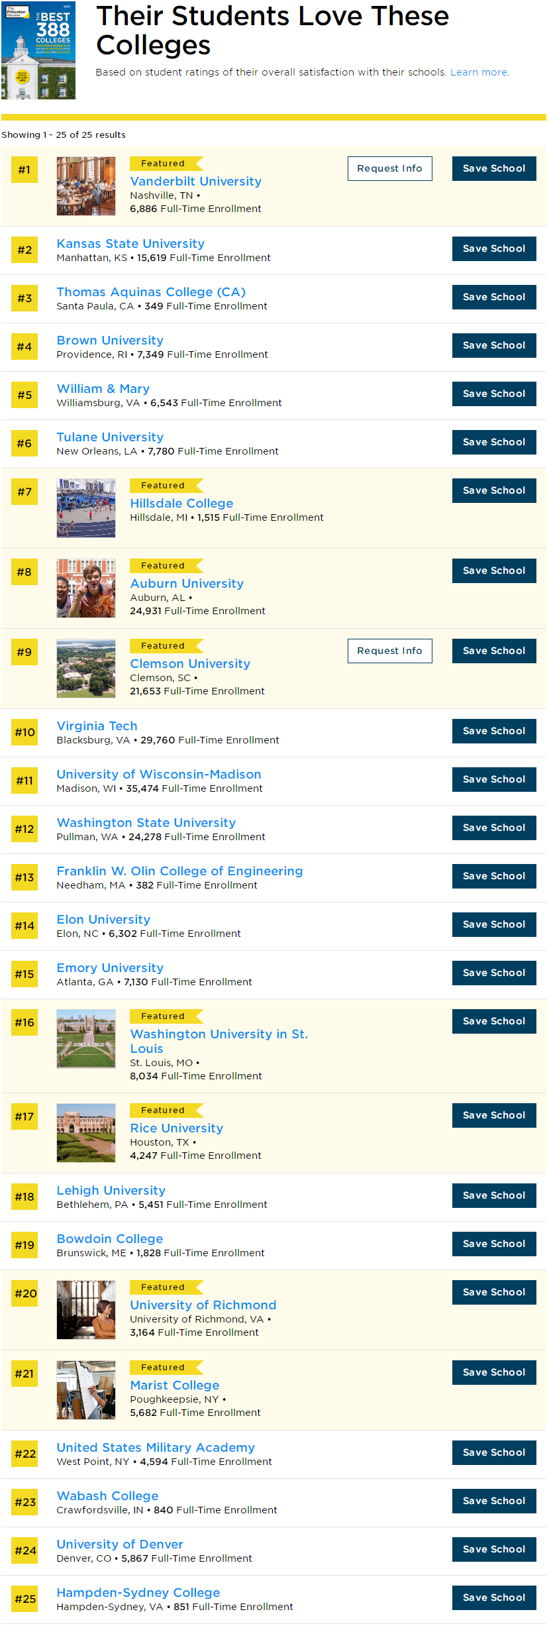Save Hampden-Sydney College
Image resolution: width=549 pixels, height=1626 pixels.
[494, 1598]
